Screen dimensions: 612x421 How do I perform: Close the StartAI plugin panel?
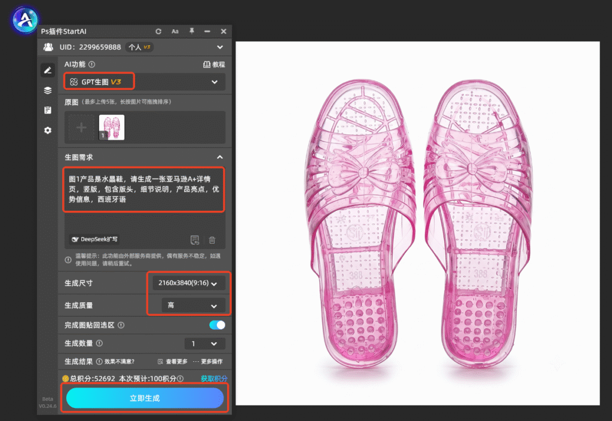click(x=224, y=31)
